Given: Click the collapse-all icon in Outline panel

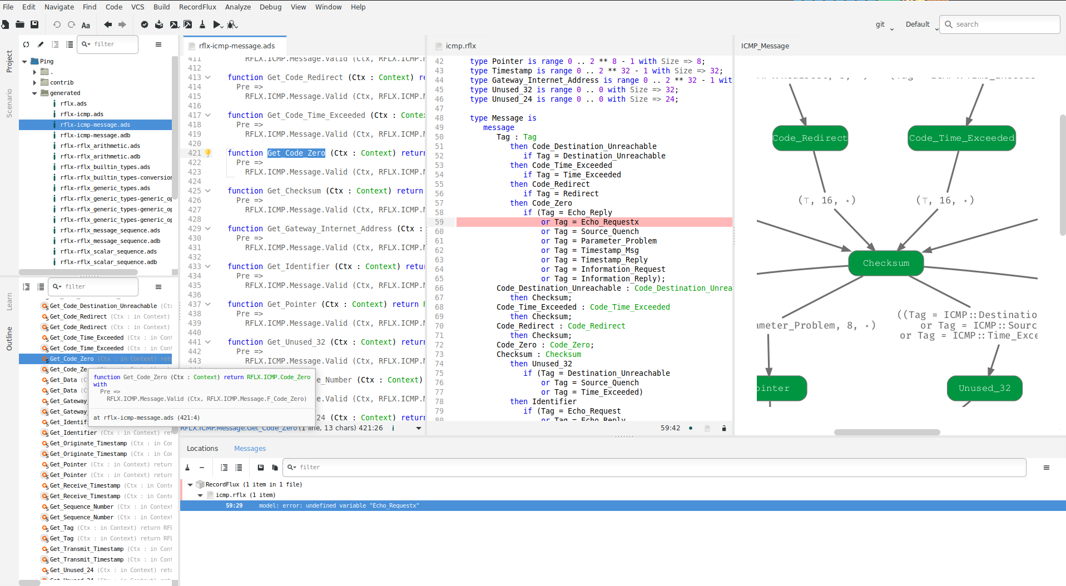Looking at the screenshot, I should pos(41,286).
